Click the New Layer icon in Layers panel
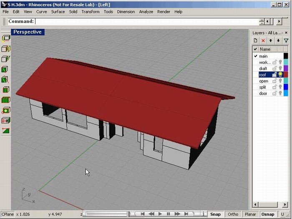 click(x=255, y=40)
